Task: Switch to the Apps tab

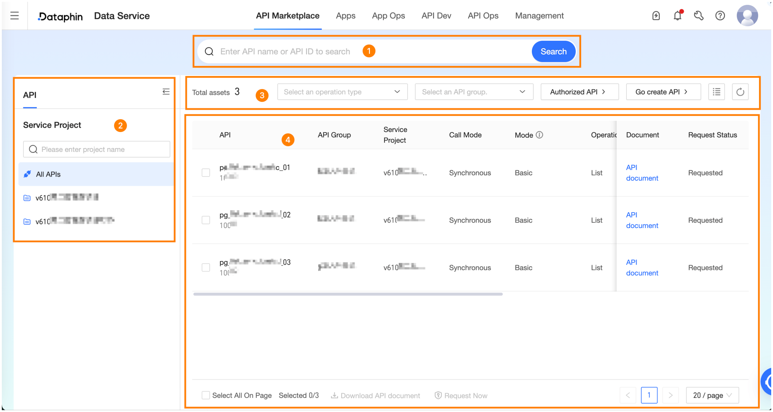Action: coord(346,16)
